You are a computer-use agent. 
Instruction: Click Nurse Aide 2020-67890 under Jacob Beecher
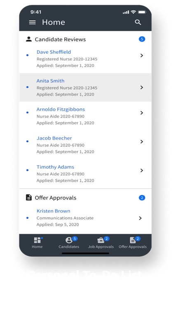60,145
